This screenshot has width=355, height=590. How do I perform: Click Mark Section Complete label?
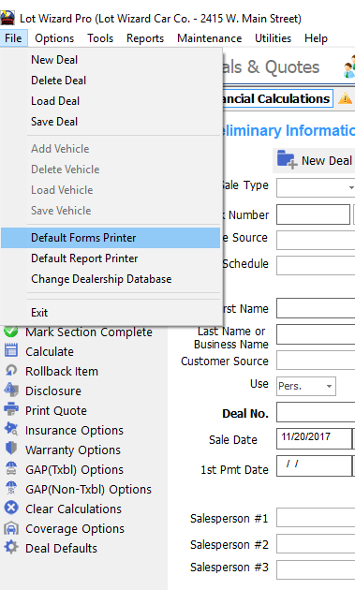point(89,332)
